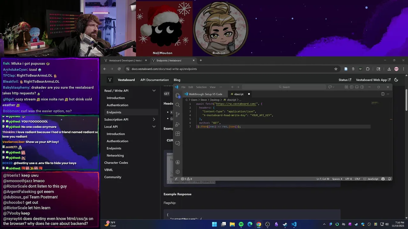Change the Spaces: 4 indentation setting

coord(337,179)
